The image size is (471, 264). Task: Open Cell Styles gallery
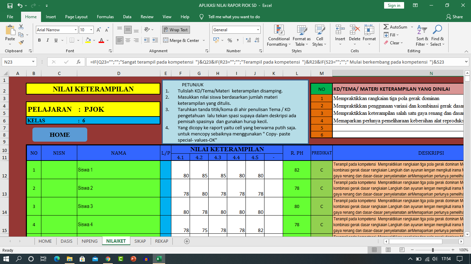pyautogui.click(x=320, y=35)
